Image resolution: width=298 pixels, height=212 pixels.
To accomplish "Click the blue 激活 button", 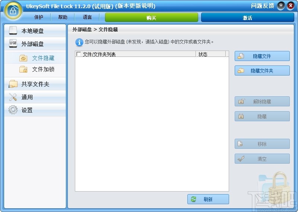I will point(247,17).
